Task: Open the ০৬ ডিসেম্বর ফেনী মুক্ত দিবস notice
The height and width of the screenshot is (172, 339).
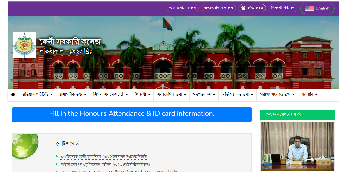Action: pyautogui.click(x=104, y=157)
